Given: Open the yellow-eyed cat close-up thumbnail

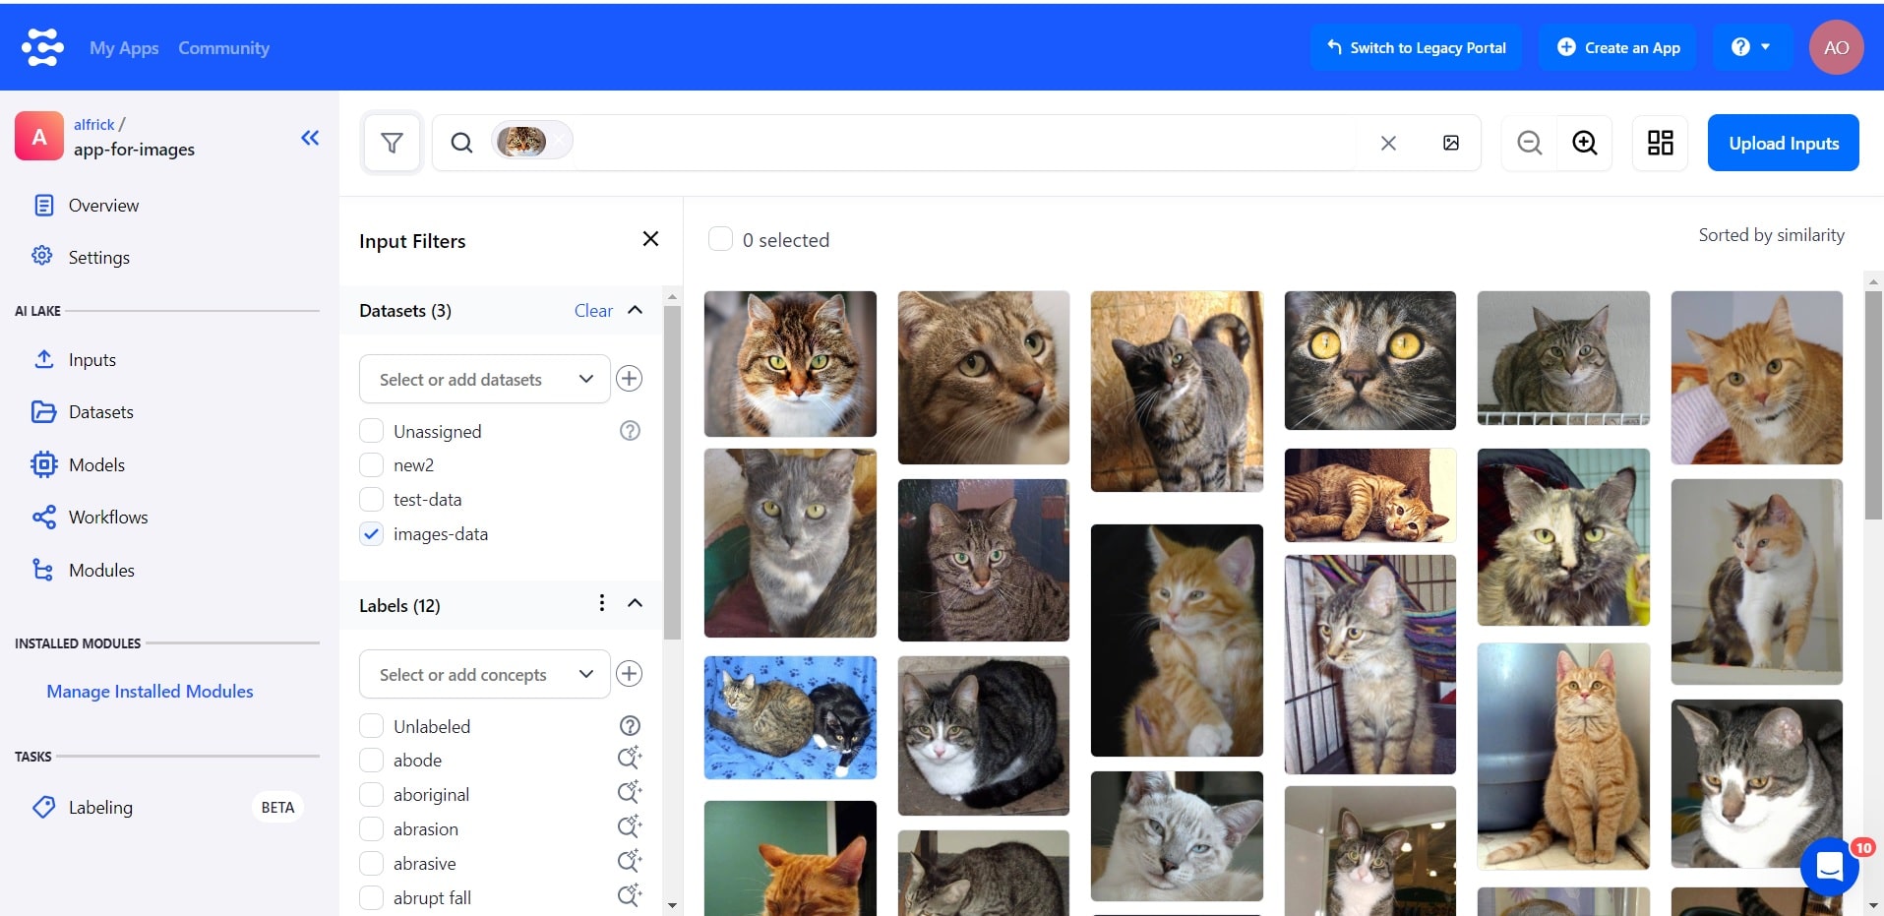Looking at the screenshot, I should 1369,360.
